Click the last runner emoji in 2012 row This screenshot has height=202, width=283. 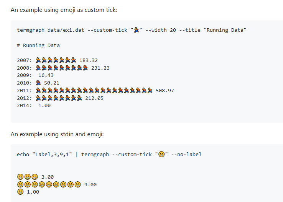79,98
